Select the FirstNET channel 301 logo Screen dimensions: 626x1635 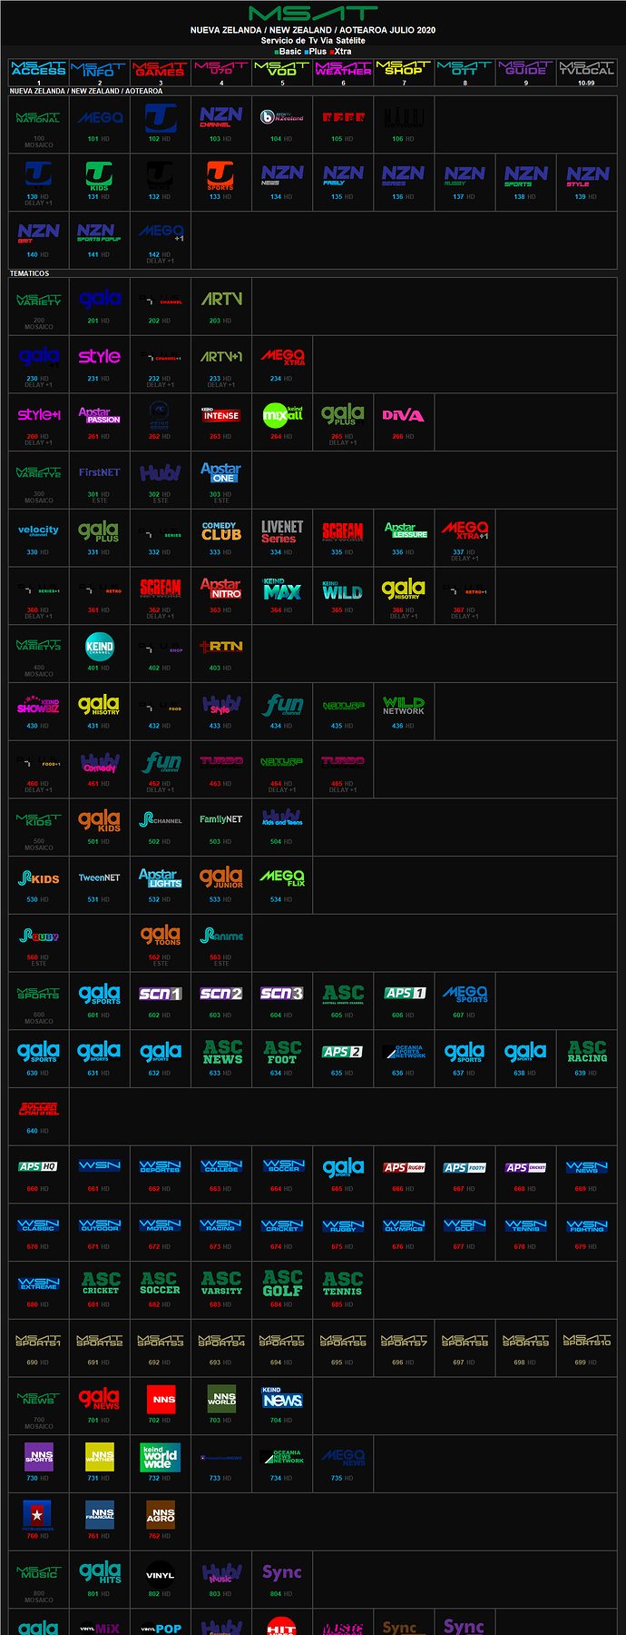click(100, 472)
